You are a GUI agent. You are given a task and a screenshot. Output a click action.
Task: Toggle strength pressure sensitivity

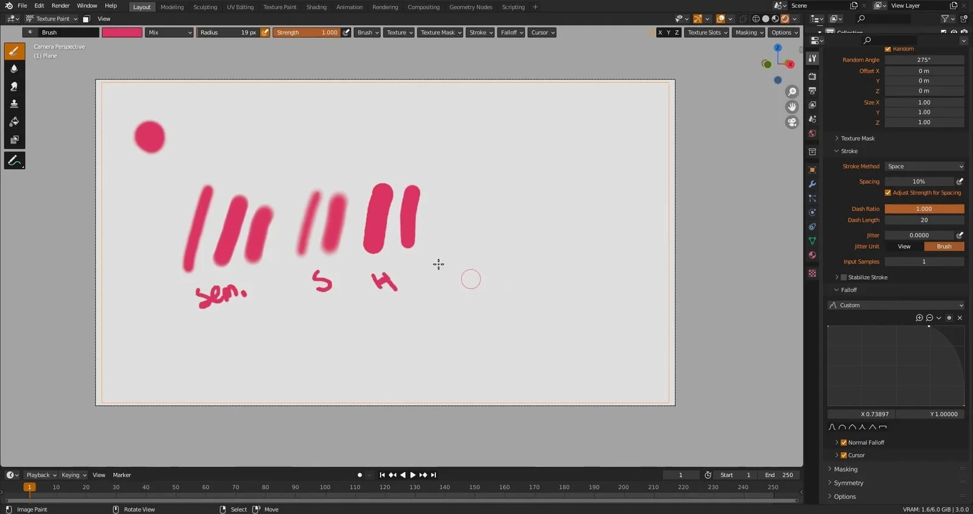click(346, 32)
